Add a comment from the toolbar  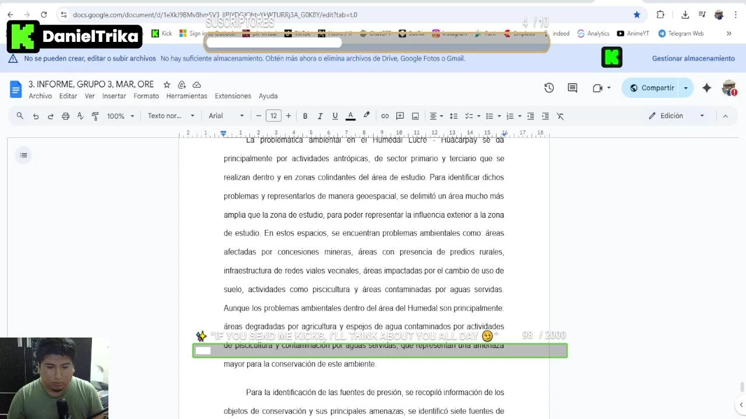click(400, 116)
